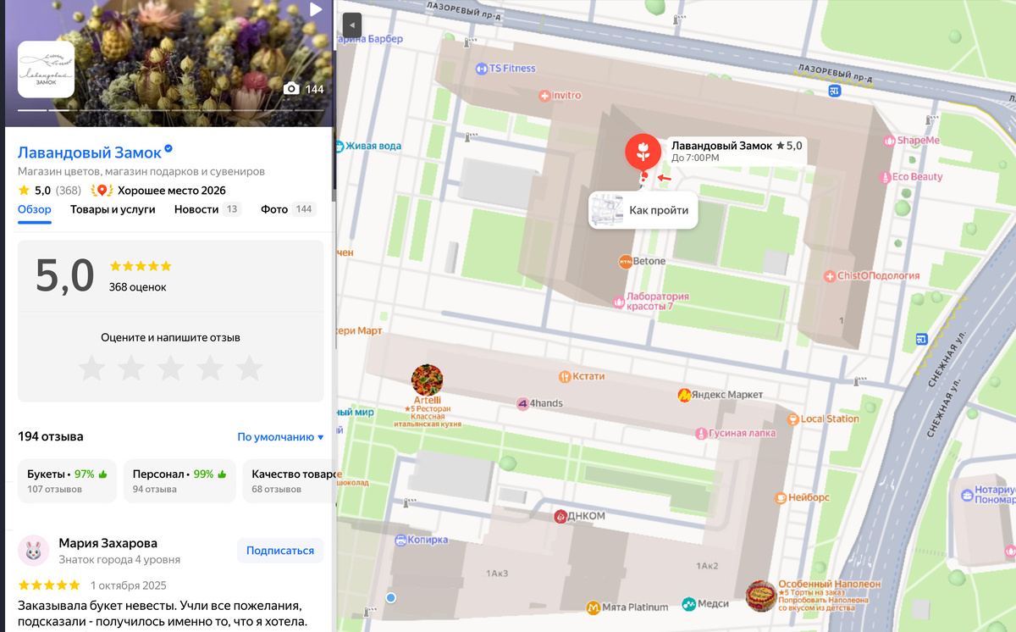The image size is (1016, 632).
Task: Open the TS Fitness map marker
Action: [483, 69]
